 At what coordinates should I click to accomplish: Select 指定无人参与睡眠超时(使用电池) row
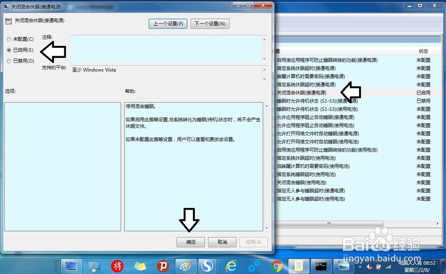(310, 199)
